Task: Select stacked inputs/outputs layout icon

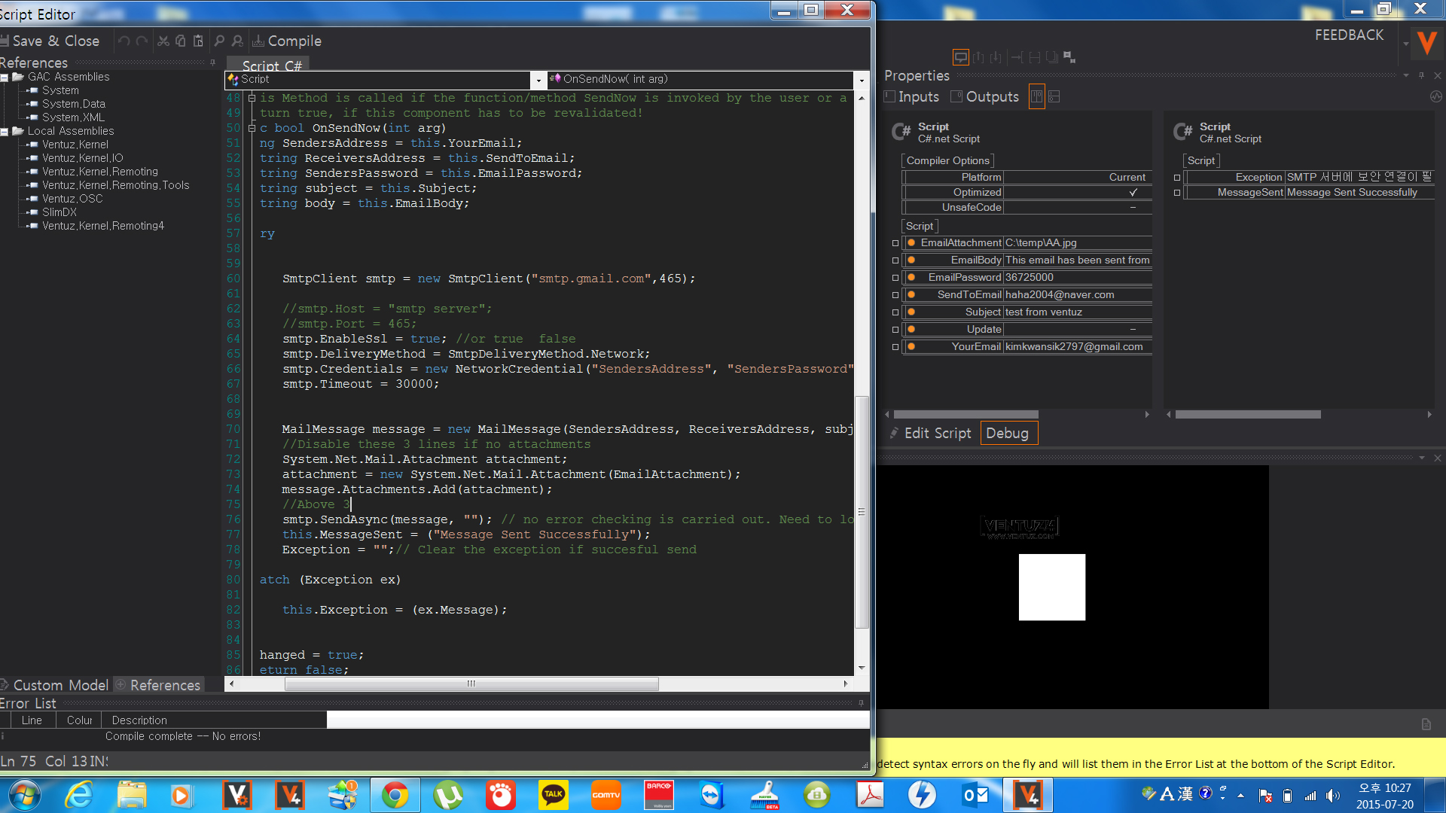Action: point(1054,97)
